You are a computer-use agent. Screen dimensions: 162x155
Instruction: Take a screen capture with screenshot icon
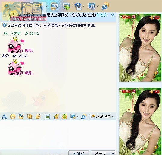tap(73, 117)
